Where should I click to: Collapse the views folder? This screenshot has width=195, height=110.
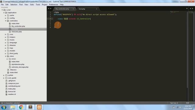tap(5, 56)
